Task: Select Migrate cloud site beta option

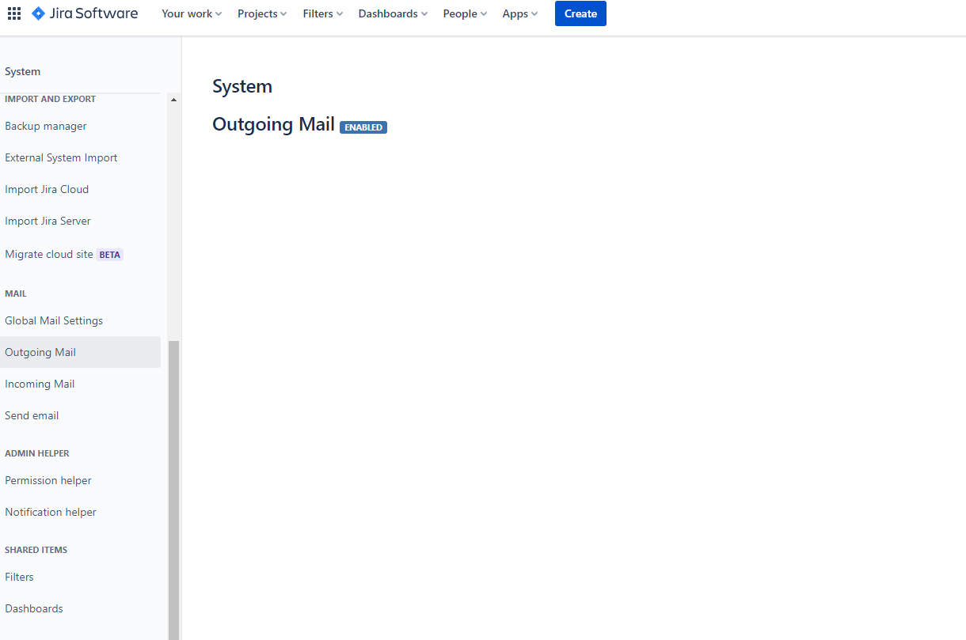Action: point(50,254)
